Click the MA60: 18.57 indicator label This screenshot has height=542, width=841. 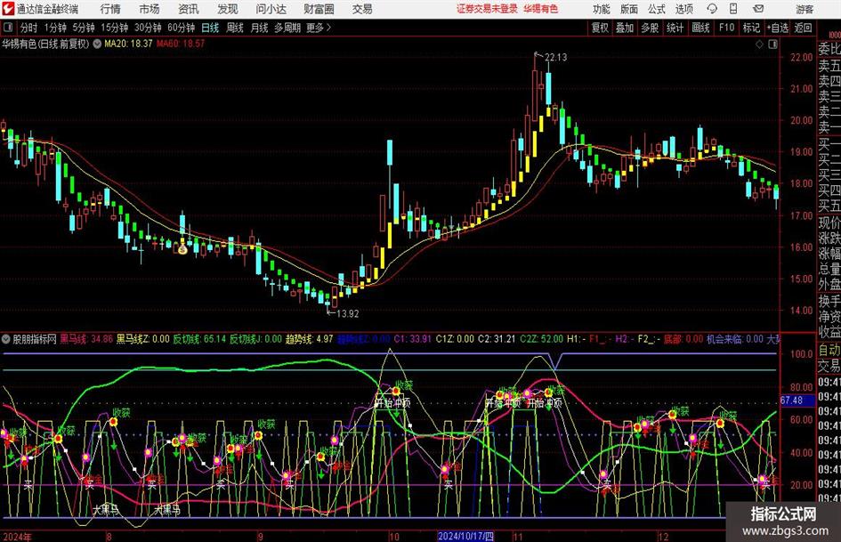(181, 44)
